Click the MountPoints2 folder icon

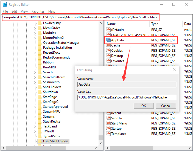(40, 38)
